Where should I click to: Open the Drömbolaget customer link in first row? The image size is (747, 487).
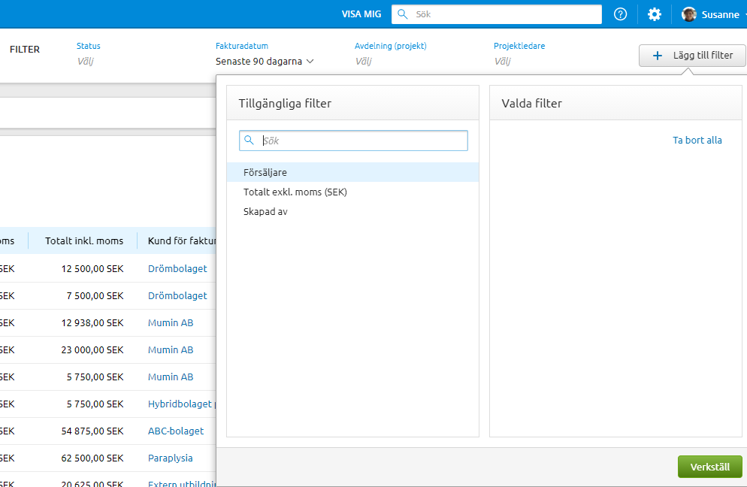177,268
